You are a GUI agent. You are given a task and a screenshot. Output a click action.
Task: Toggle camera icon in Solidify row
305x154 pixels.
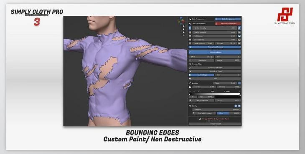239,106
